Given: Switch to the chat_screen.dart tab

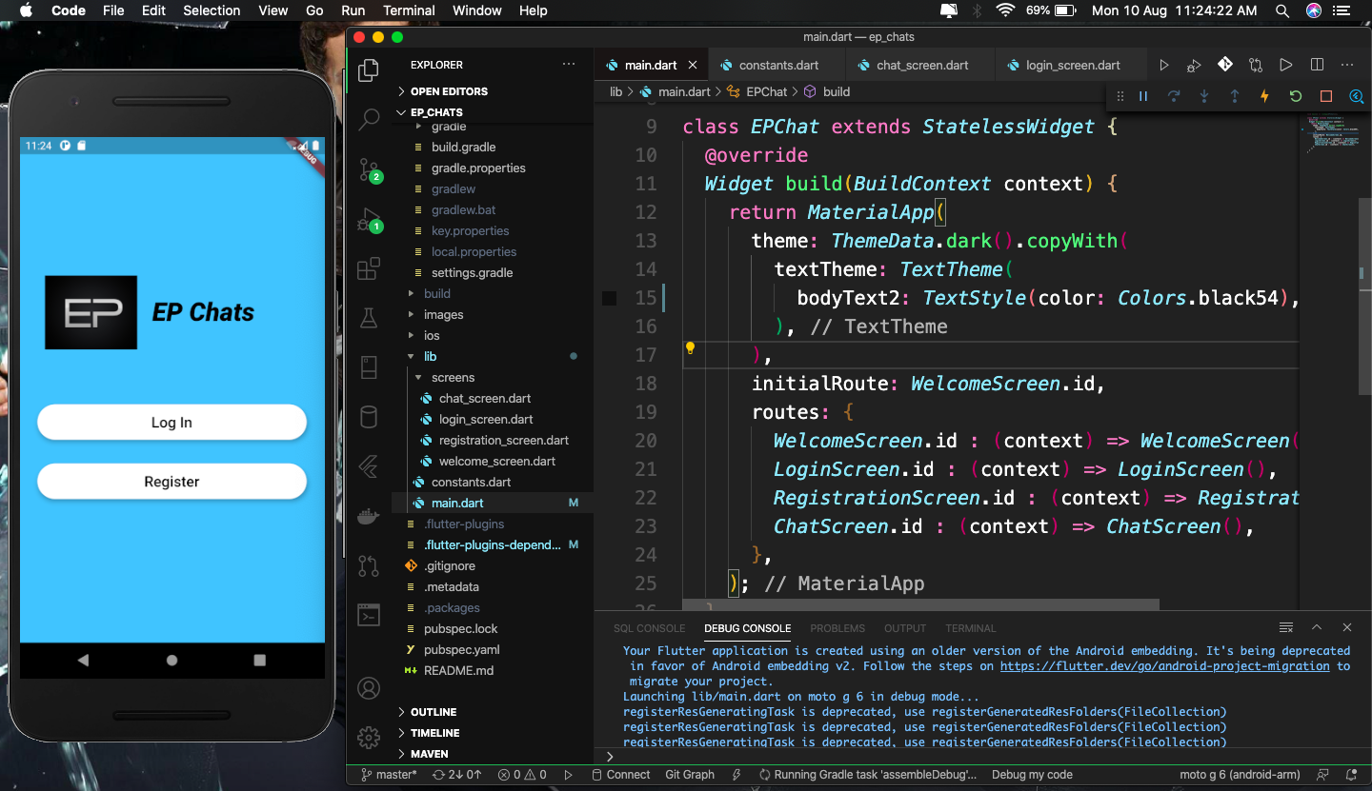Looking at the screenshot, I should pyautogui.click(x=922, y=65).
